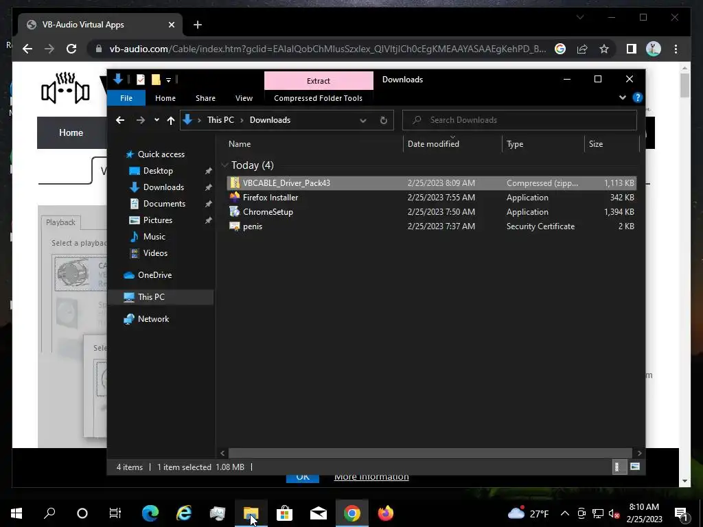This screenshot has width=703, height=527.
Task: Open Documents in the navigation pane
Action: 164,204
